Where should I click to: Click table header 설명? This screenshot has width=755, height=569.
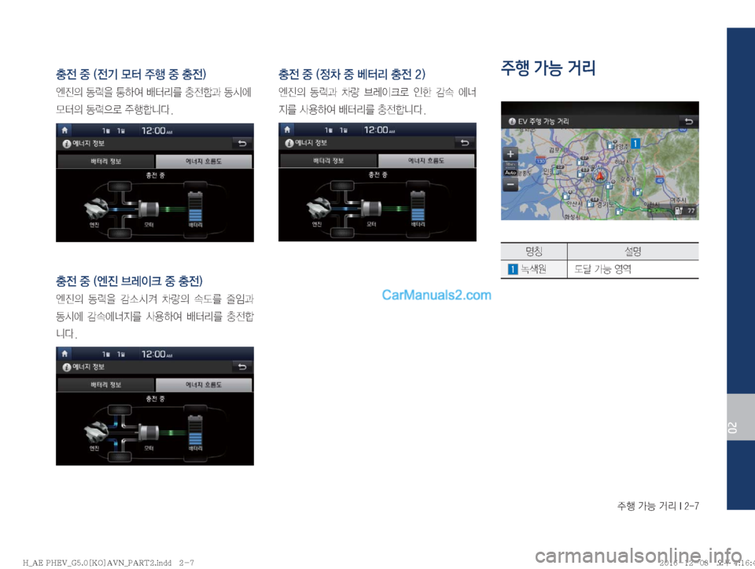(632, 251)
